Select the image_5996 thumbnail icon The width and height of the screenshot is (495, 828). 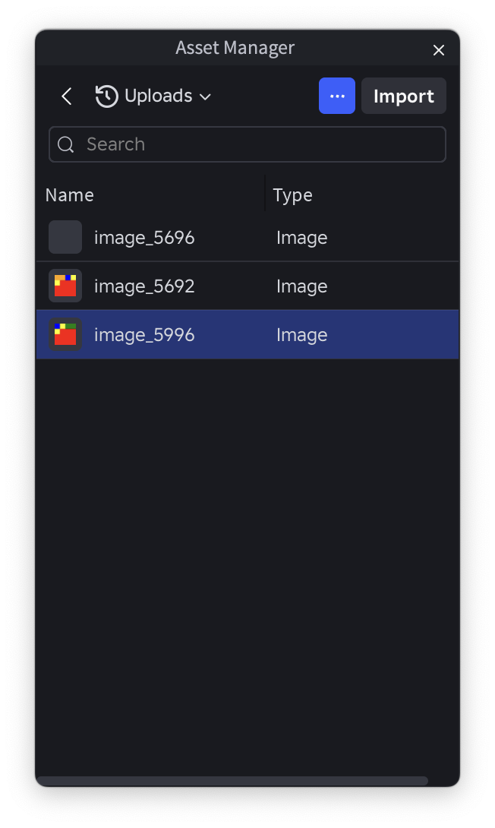pyautogui.click(x=65, y=334)
